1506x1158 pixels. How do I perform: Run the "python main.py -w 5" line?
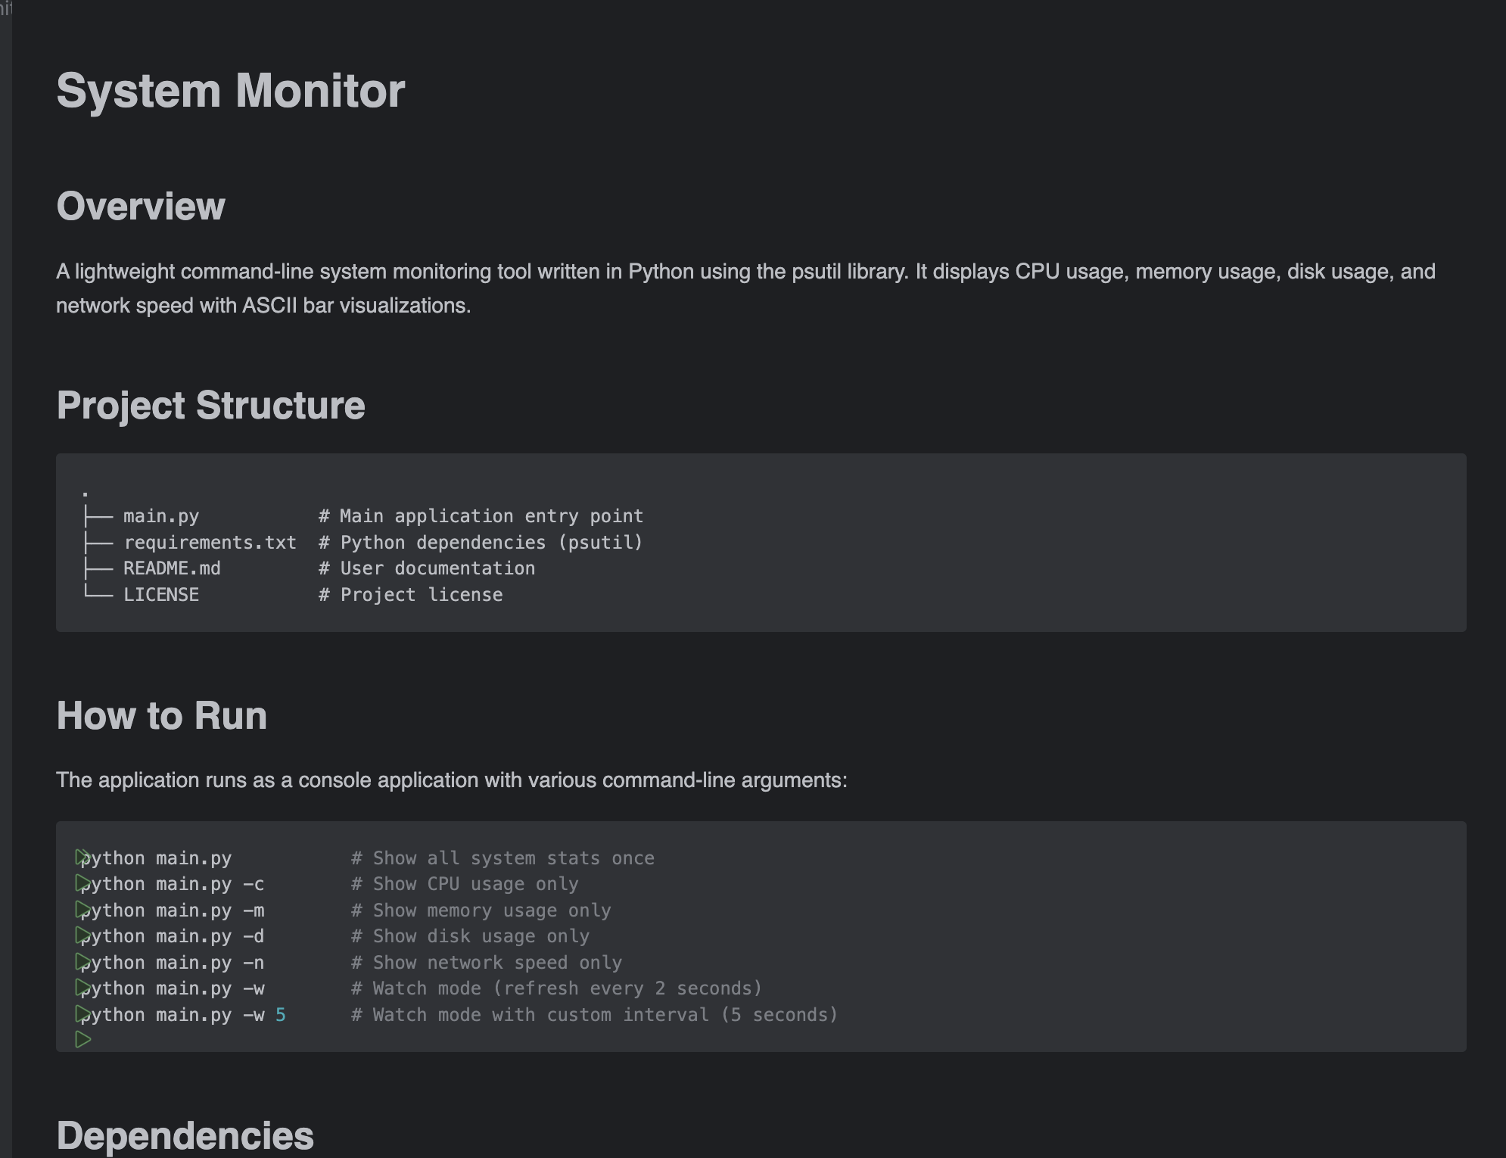pyautogui.click(x=82, y=1014)
